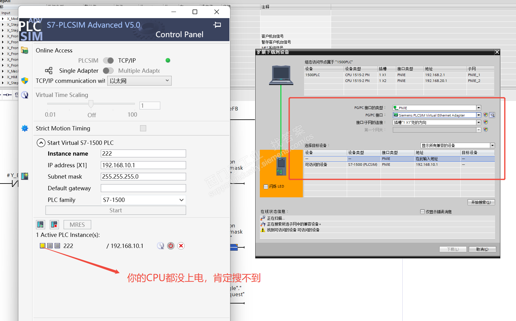Click the 192.168.20.1 address cell
This screenshot has height=321, width=516.
coord(445,81)
